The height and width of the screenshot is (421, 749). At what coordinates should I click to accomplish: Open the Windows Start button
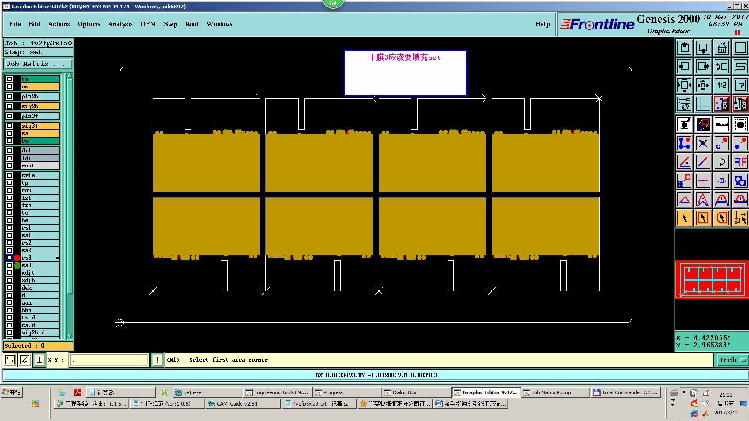(12, 392)
